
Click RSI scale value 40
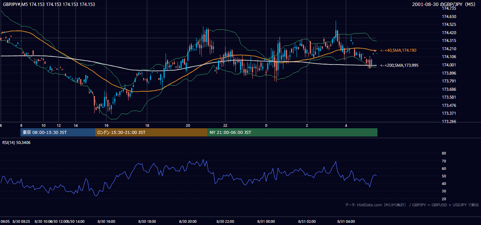pyautogui.click(x=444, y=183)
